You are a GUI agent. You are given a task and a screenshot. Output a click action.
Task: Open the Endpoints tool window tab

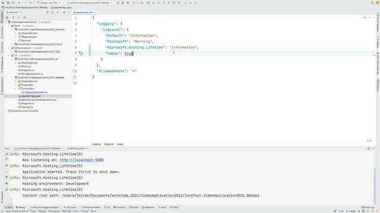pyautogui.click(x=148, y=208)
